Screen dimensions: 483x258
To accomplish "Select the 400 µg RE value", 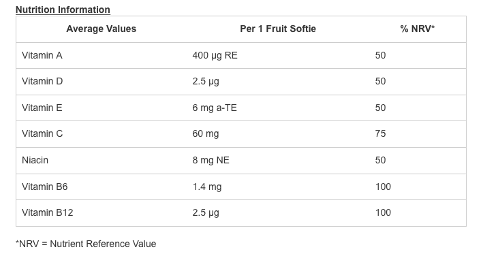I will click(x=215, y=55).
